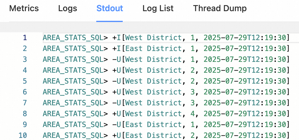Click the -U[West District, 3 output line
This screenshot has width=299, height=140.
[166, 103]
